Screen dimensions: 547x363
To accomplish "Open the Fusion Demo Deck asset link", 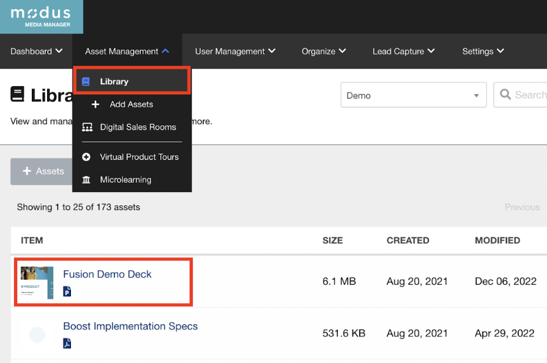I will 107,274.
